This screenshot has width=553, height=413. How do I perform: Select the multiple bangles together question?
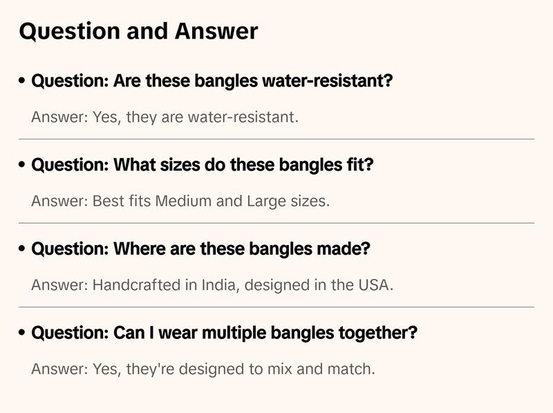pos(225,334)
